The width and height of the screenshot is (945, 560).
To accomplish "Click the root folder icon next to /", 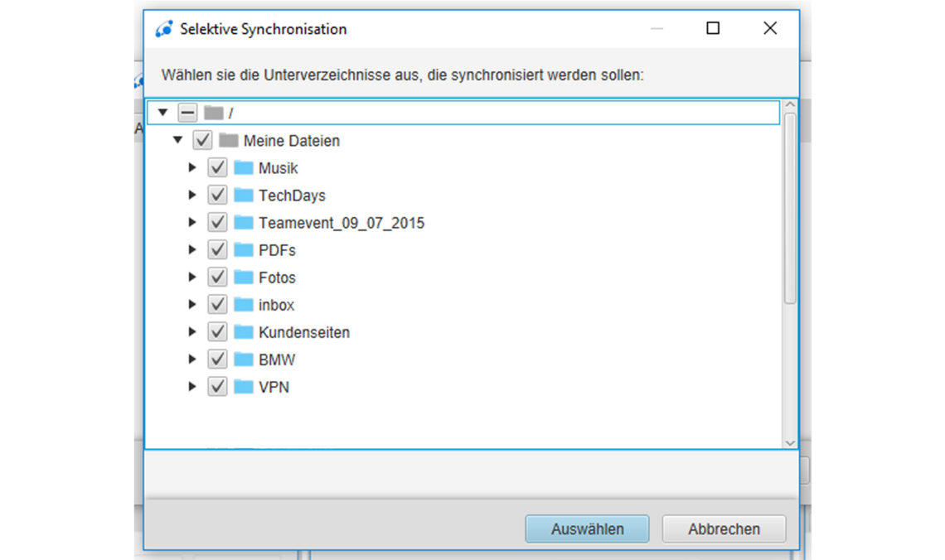I will [x=214, y=112].
